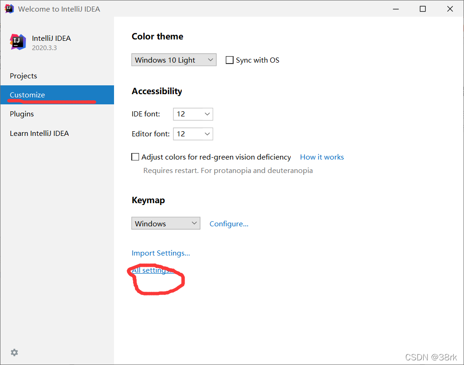Viewport: 464px width, 365px height.
Task: Expand the IDE font size dropdown
Action: pos(193,114)
